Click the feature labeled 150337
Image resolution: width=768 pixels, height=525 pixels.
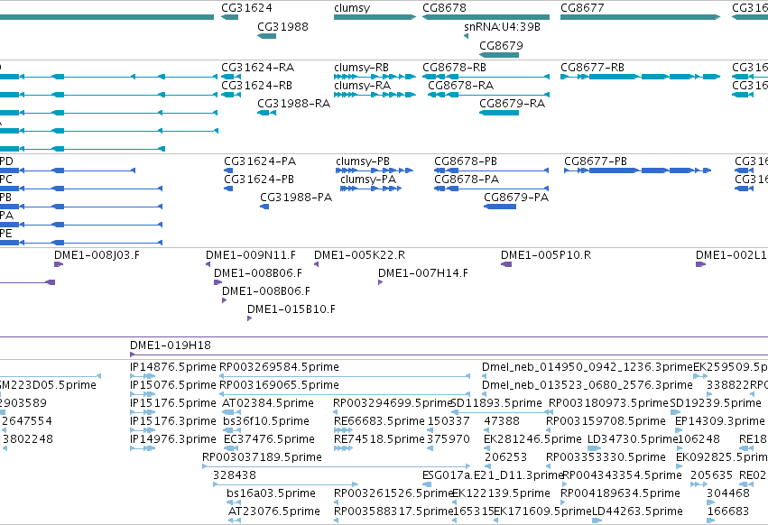(449, 421)
